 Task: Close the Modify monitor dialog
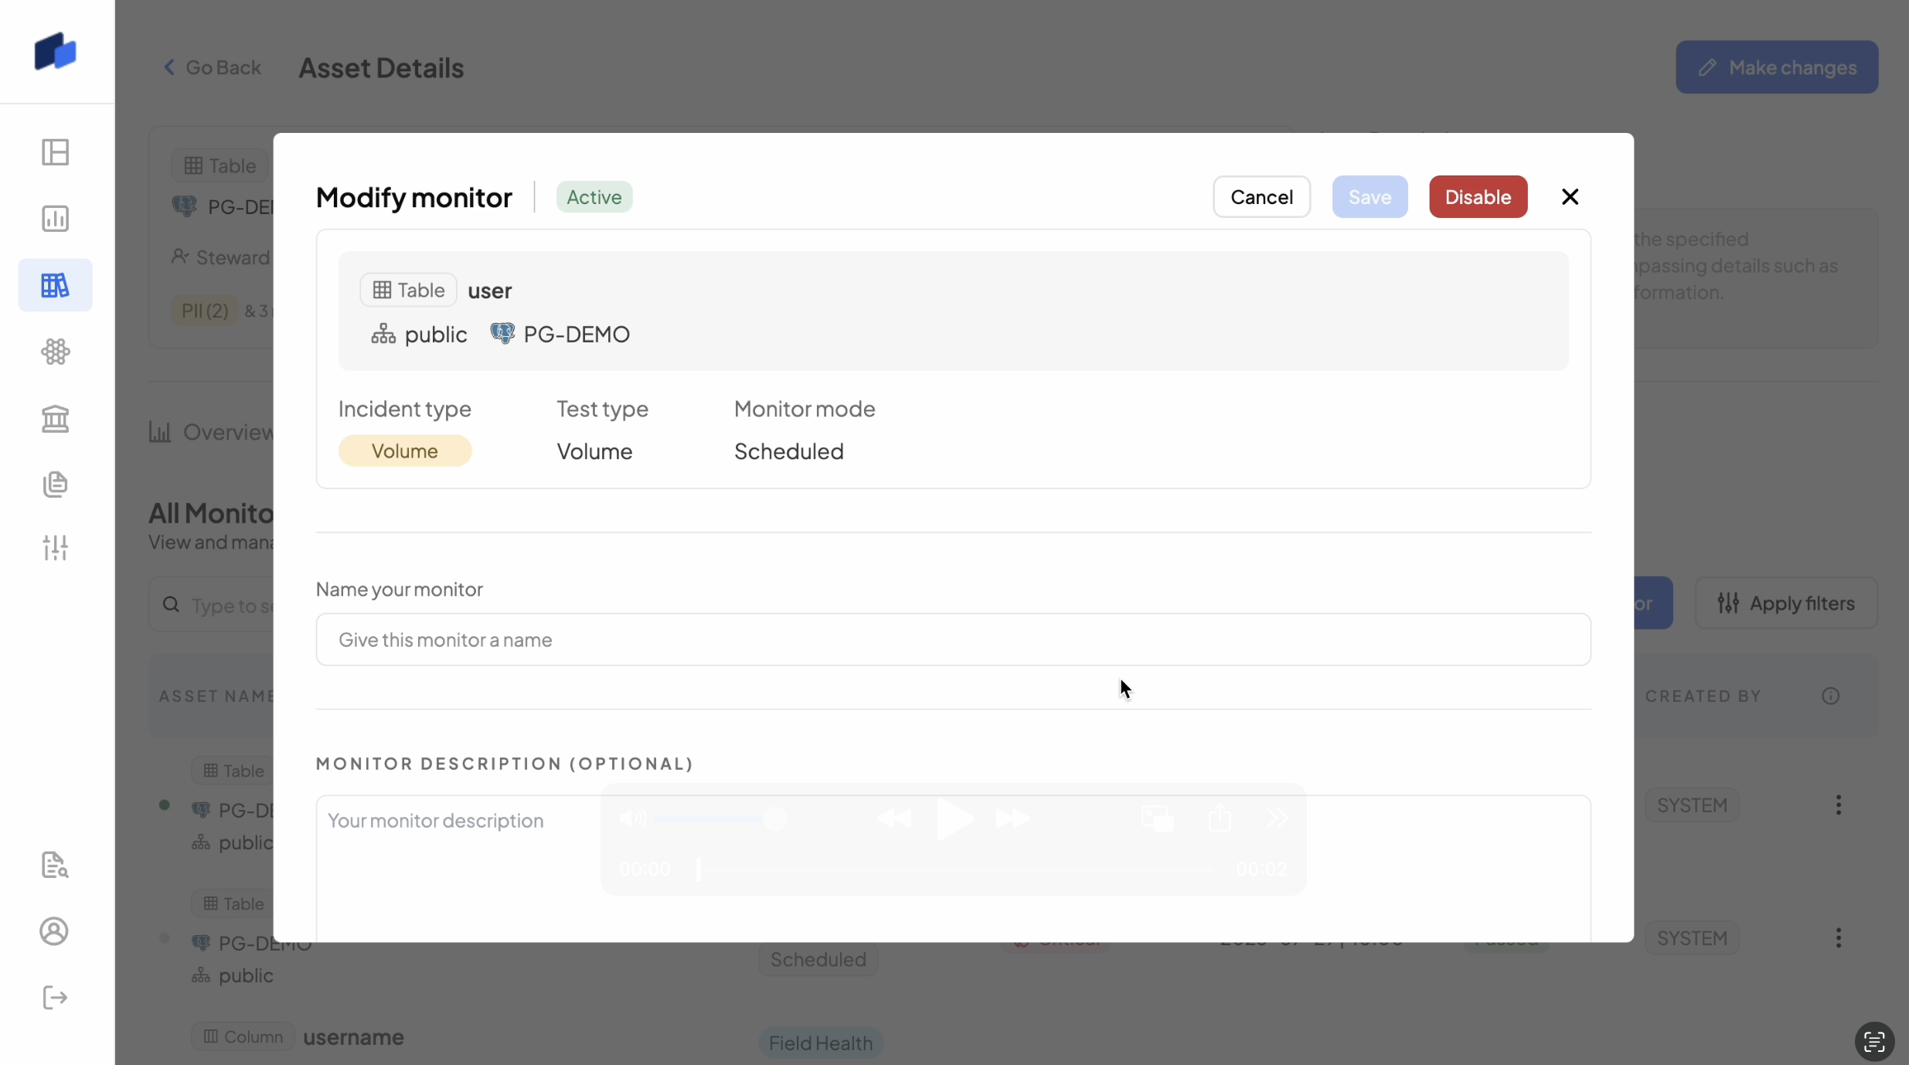[1570, 197]
